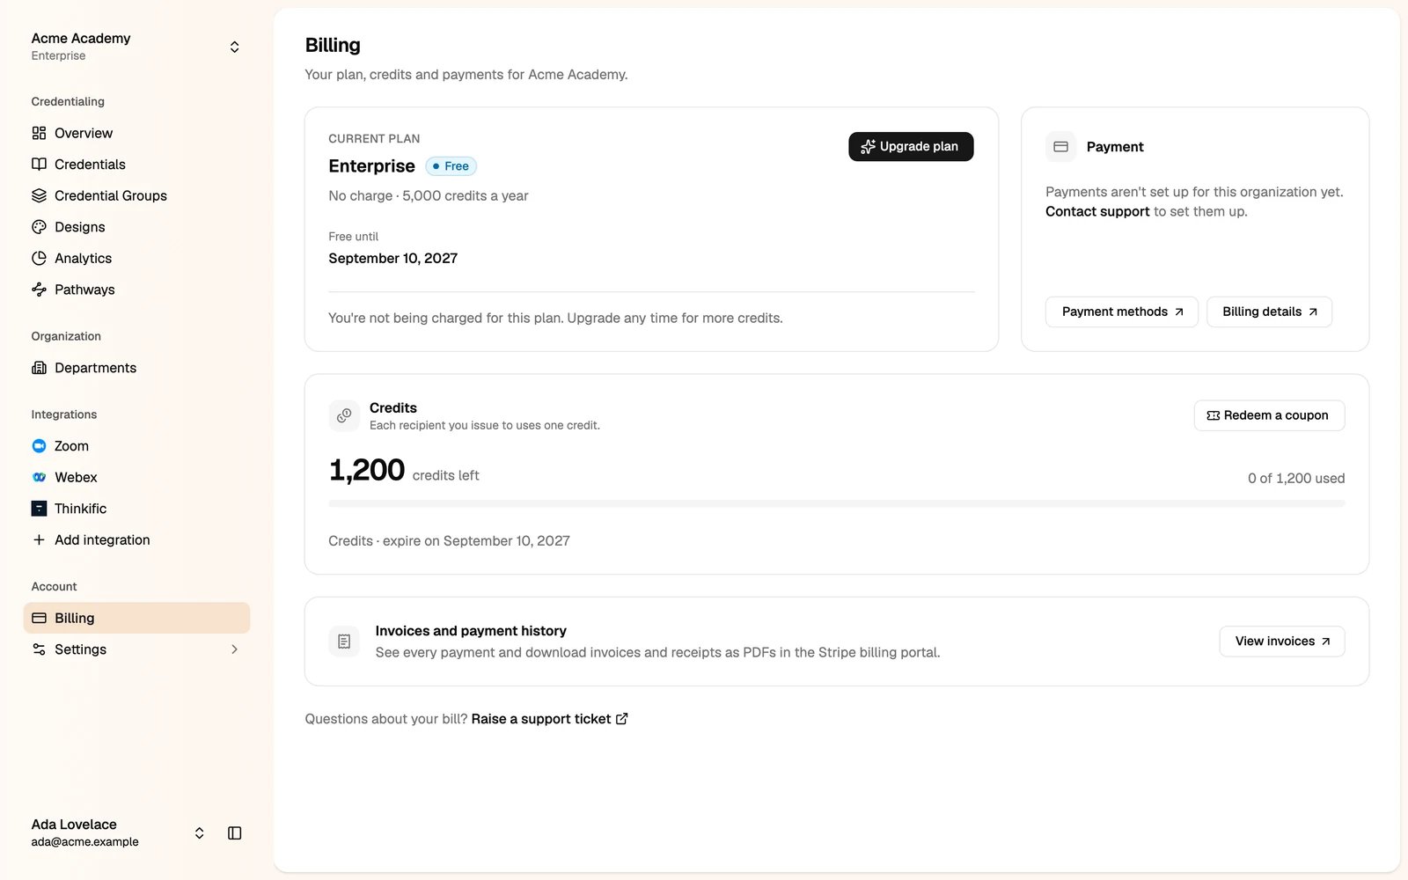Screen dimensions: 1408x880
Task: Click Add integration
Action: (x=136, y=539)
